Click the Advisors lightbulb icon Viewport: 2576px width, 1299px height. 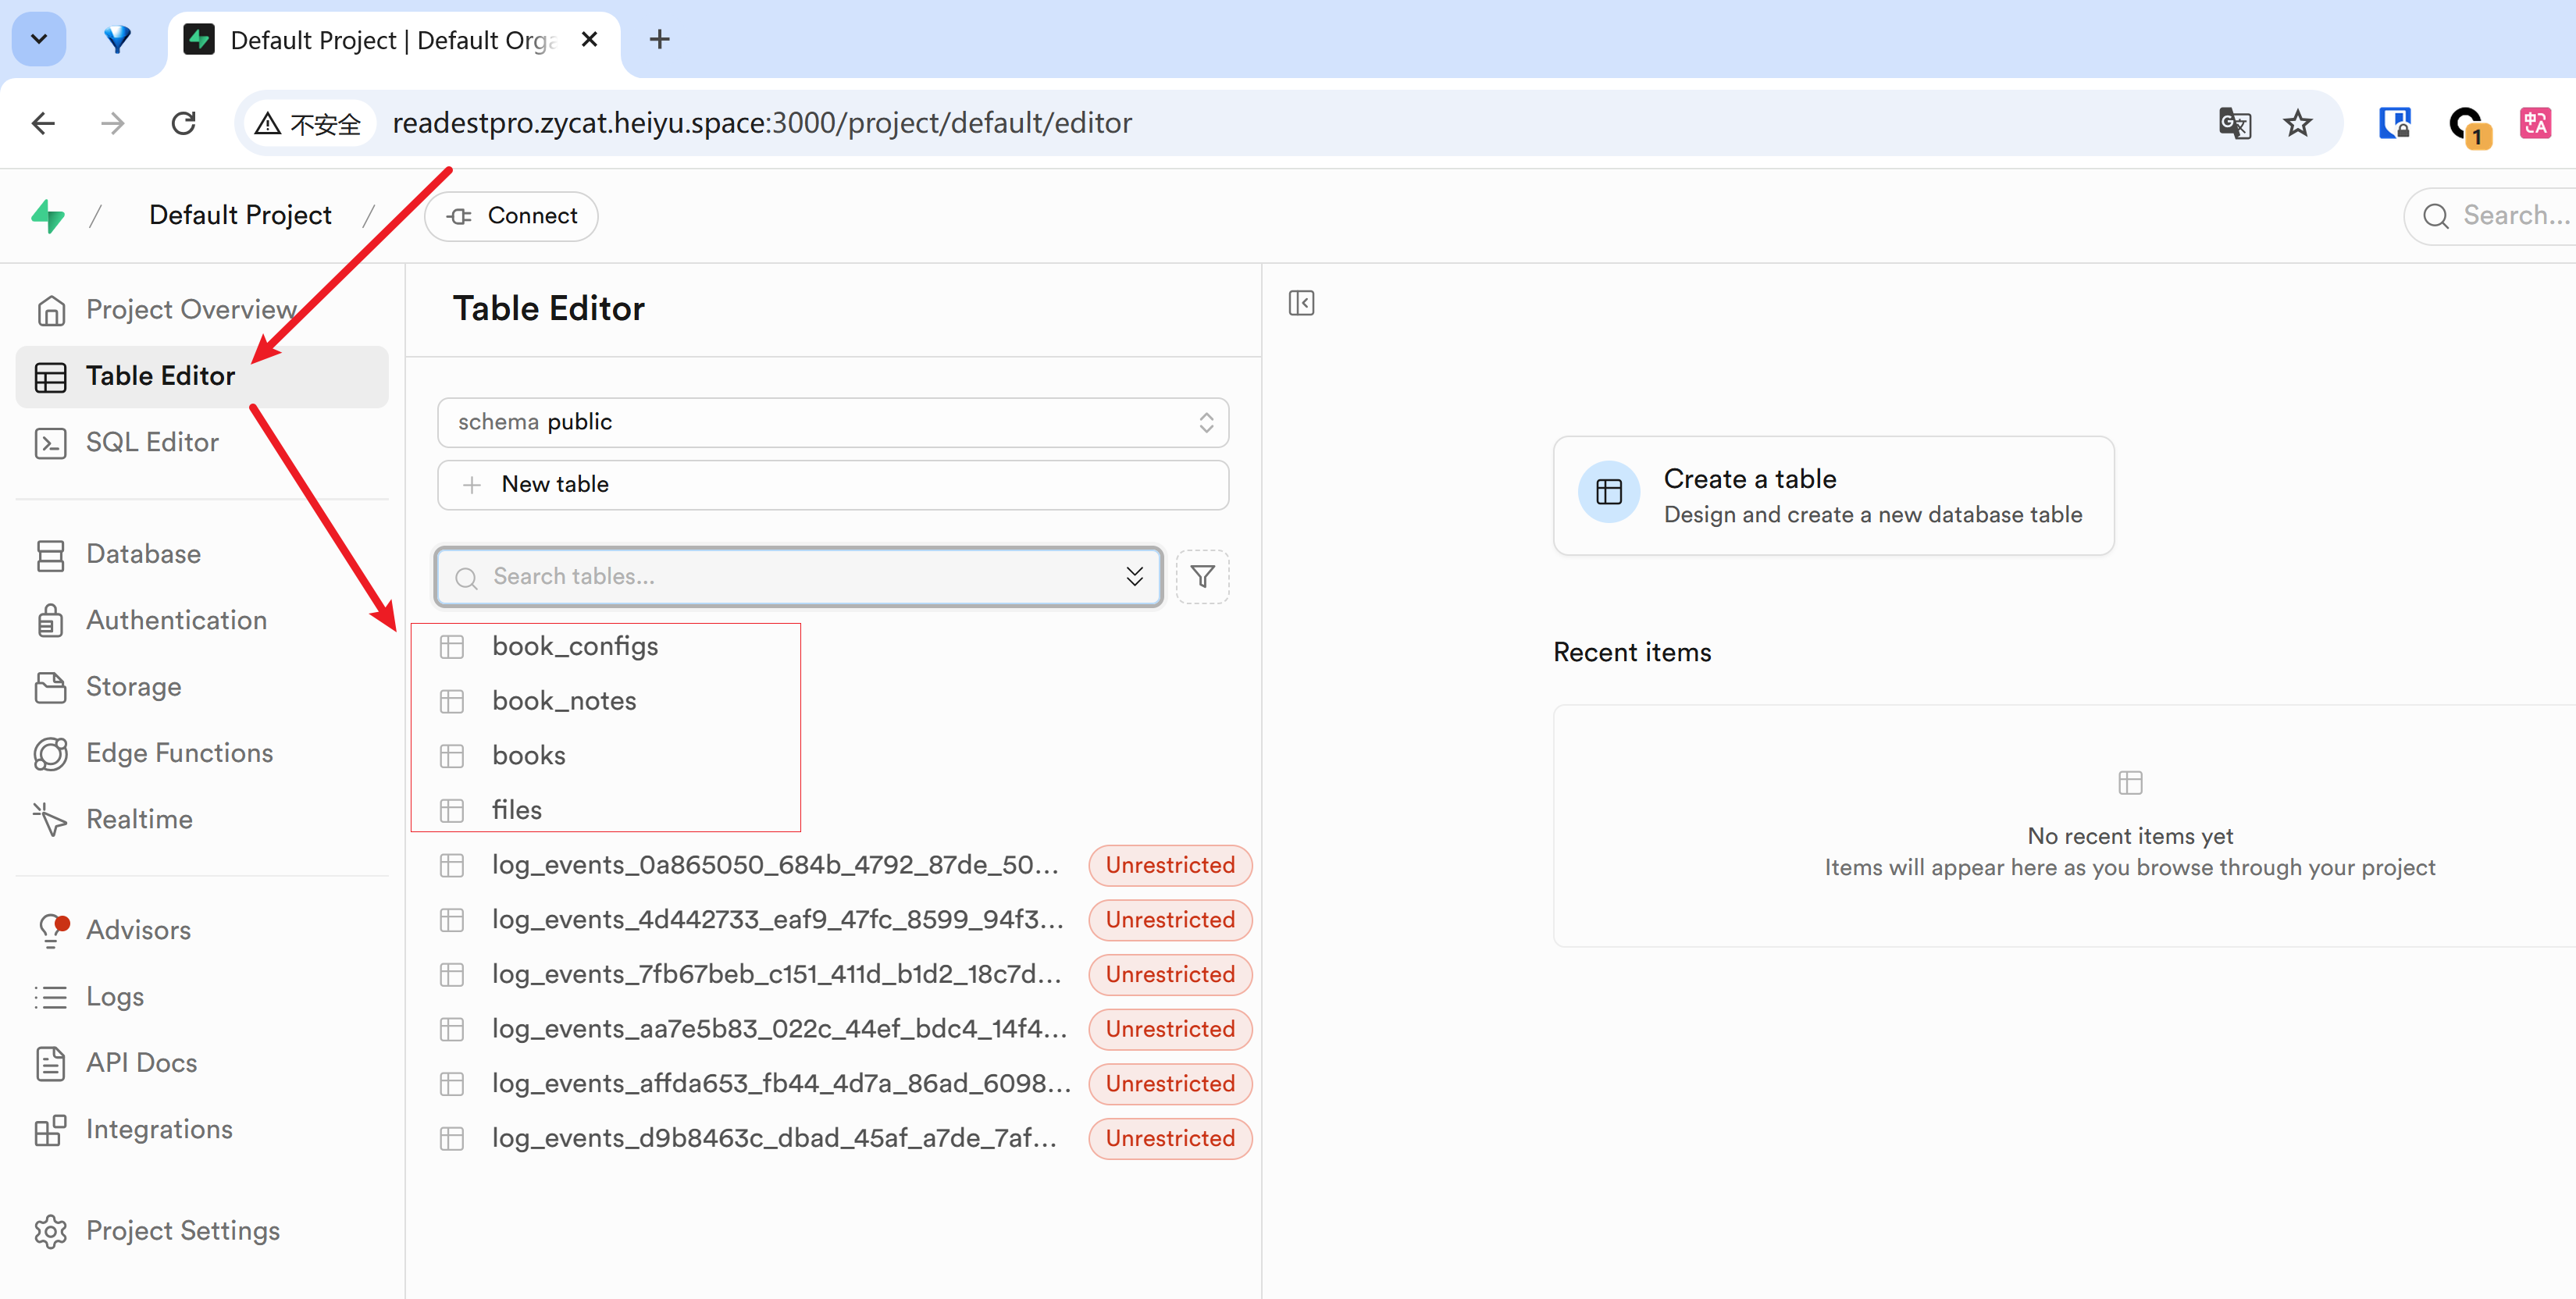[52, 930]
